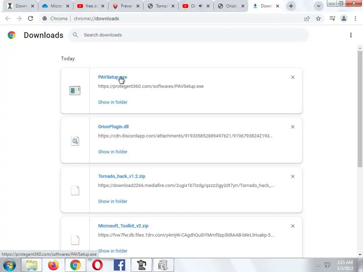Open a new tab with the plus button
Screen dimensions: 363x272
[291, 6]
